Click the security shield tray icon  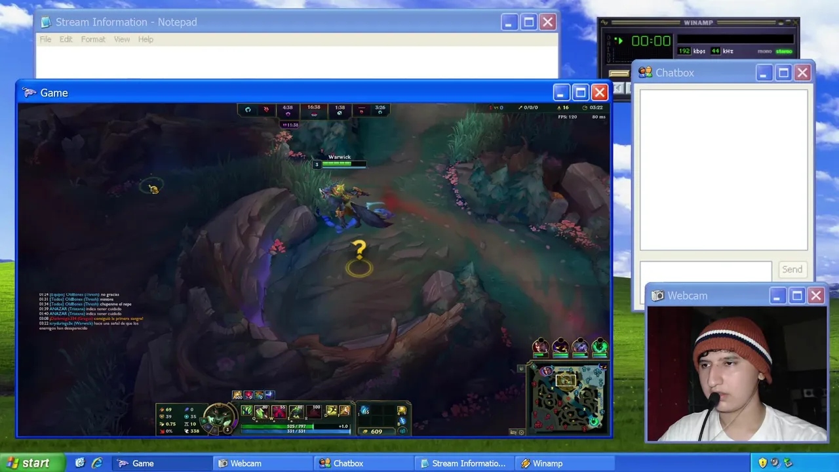pos(762,463)
